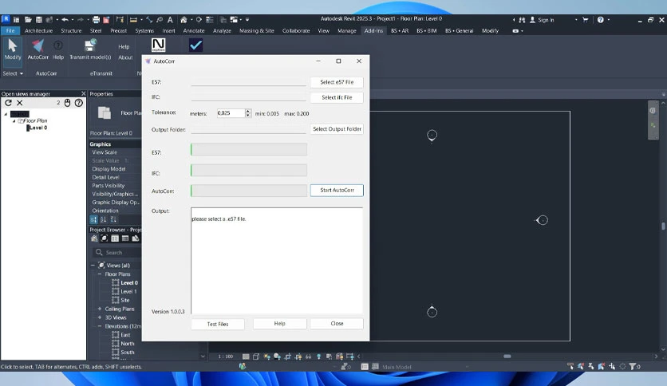Screen dimensions: 667x386
Task: Click the Transmit model(s) icon
Action: [x=90, y=49]
